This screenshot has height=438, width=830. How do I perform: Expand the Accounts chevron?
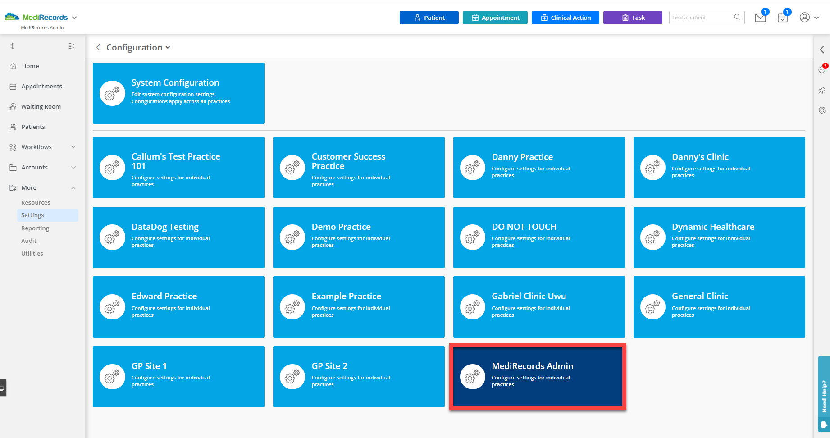pos(73,168)
